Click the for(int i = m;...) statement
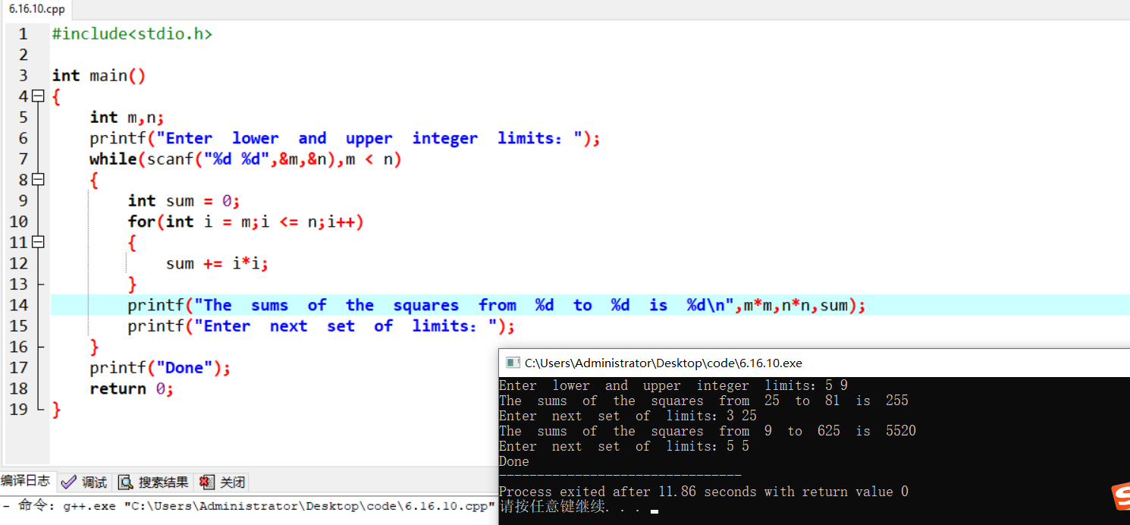 point(246,222)
